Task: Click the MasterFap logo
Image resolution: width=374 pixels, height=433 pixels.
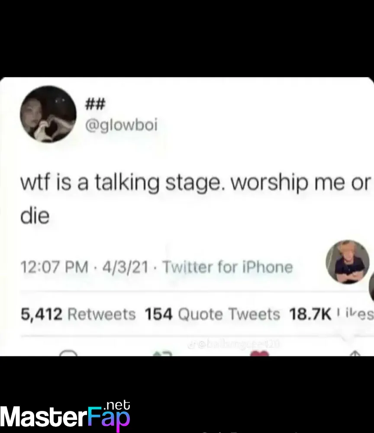Action: 65,416
